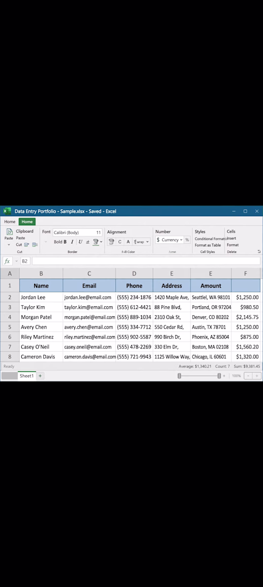Click the plus-minus icon beside Underline
The width and height of the screenshot is (263, 587).
tap(87, 242)
